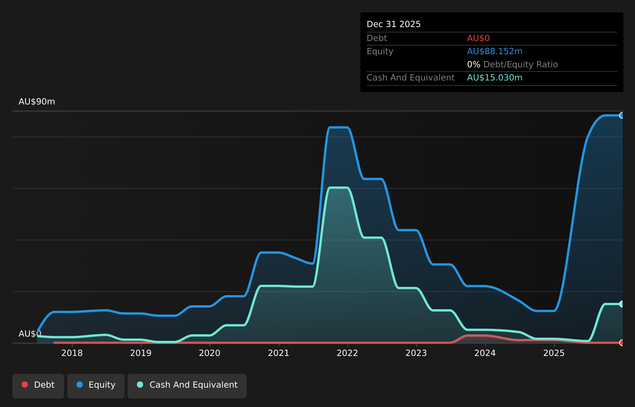
Task: Click the Dec 31 2025 tooltip date
Action: [394, 24]
